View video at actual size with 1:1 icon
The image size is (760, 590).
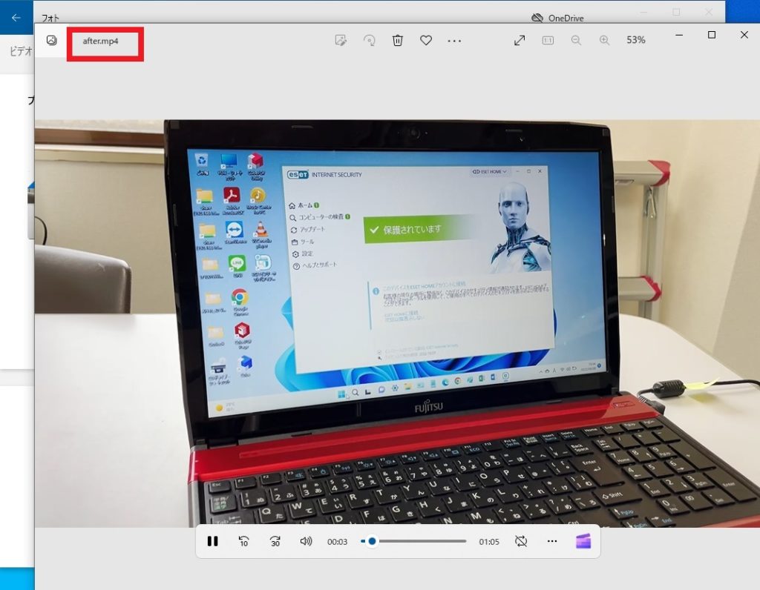(547, 40)
